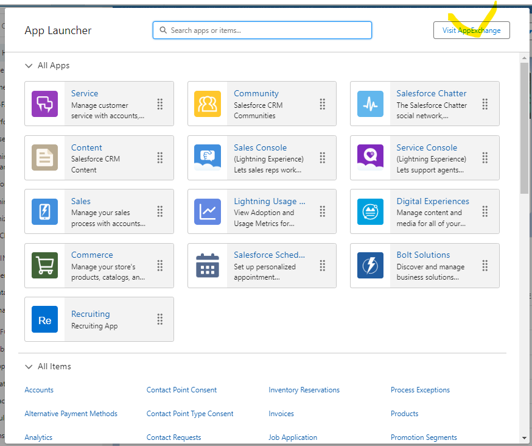This screenshot has width=532, height=446.
Task: Grab the drag handle on Commerce tile
Action: 160,265
